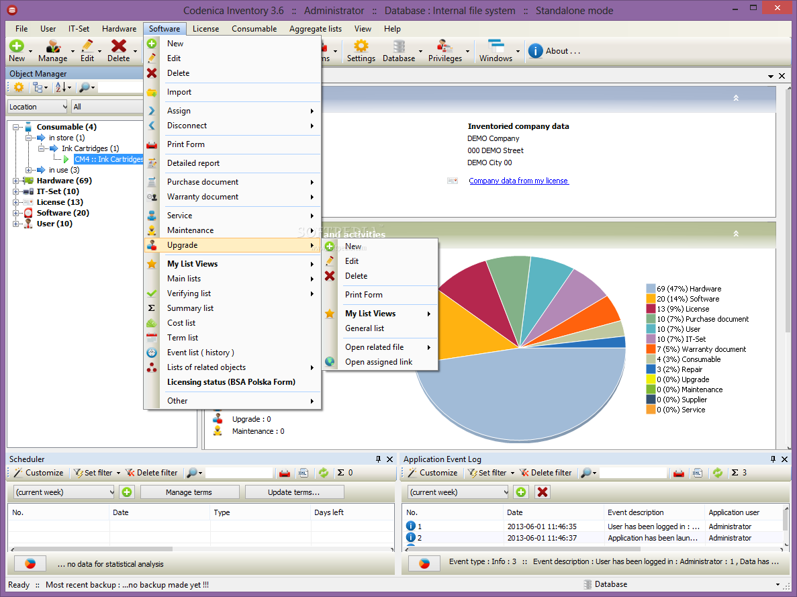Image resolution: width=797 pixels, height=597 pixels.
Task: Click the Database toolbar icon
Action: [x=399, y=46]
